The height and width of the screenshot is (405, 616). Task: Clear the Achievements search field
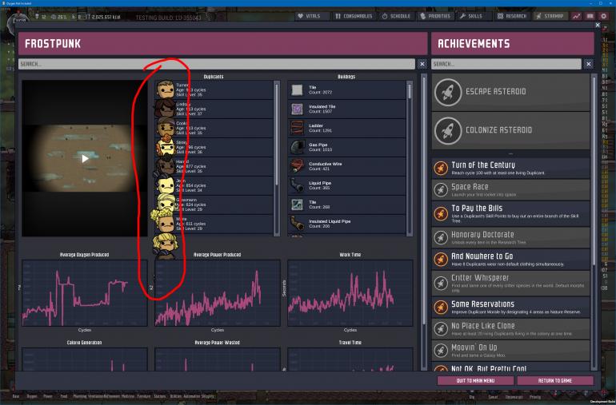pyautogui.click(x=588, y=64)
